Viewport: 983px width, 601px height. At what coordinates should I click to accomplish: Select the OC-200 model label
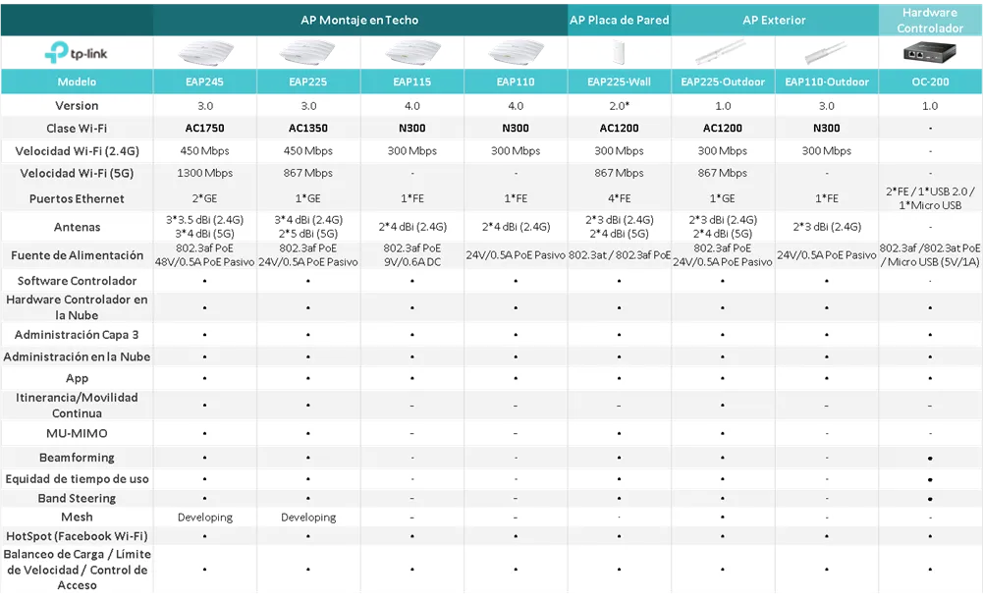[929, 82]
